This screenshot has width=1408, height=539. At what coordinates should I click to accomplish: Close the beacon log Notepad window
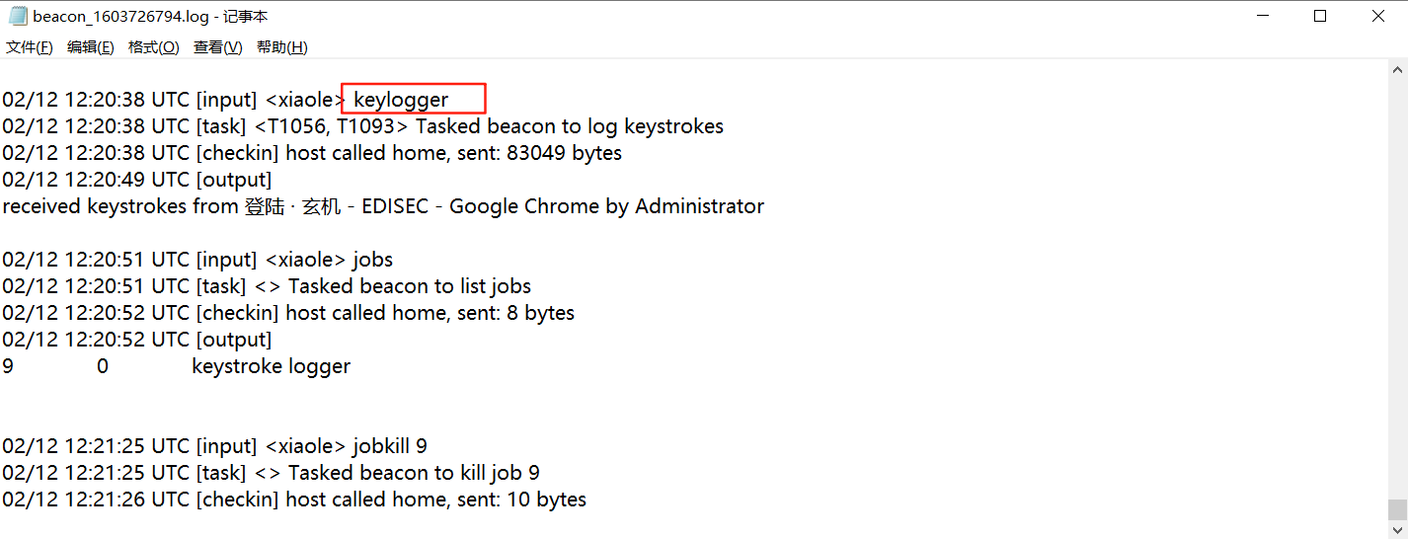(1378, 17)
